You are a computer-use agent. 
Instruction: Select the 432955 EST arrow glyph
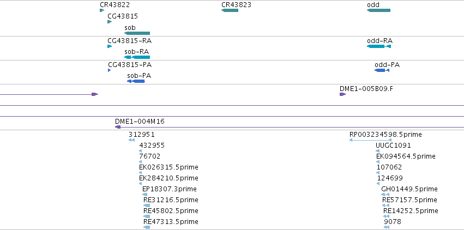[x=140, y=151]
